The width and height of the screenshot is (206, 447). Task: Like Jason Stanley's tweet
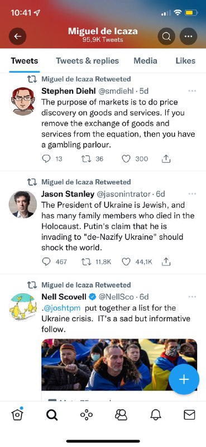[126, 261]
